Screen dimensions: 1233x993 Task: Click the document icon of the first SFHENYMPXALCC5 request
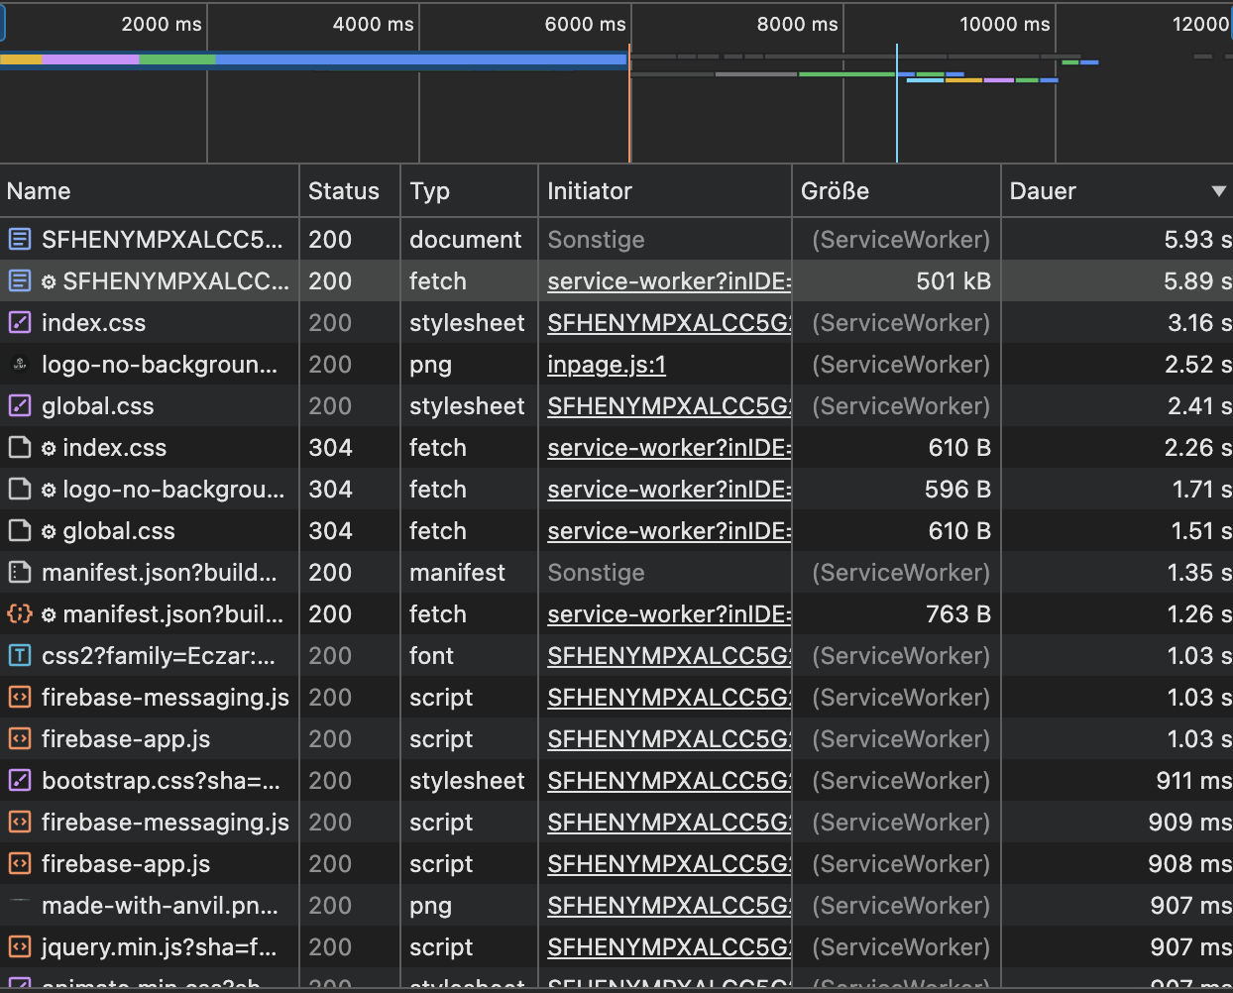pos(19,239)
